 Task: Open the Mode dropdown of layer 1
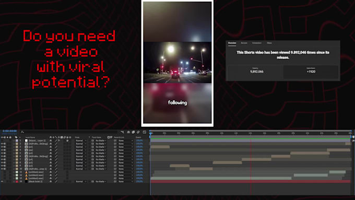point(81,140)
